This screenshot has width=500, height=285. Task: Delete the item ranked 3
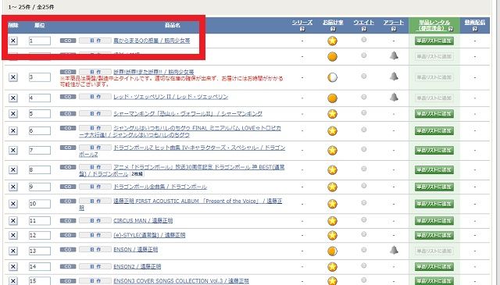pos(13,77)
